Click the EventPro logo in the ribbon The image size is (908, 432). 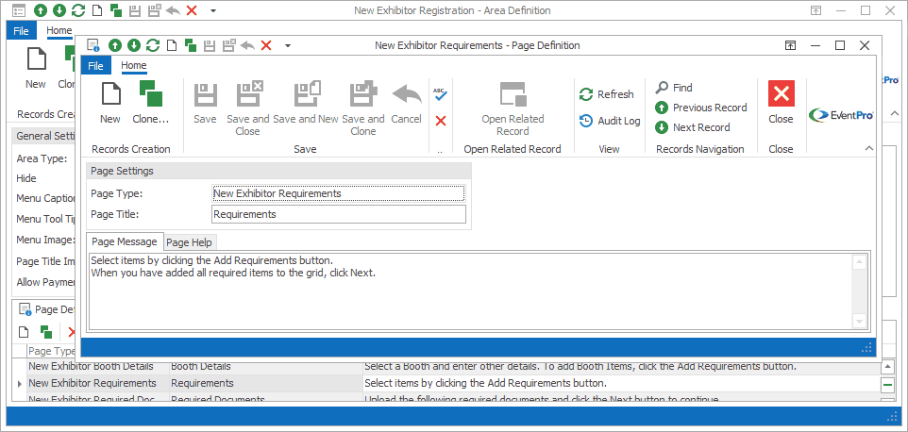click(x=841, y=114)
